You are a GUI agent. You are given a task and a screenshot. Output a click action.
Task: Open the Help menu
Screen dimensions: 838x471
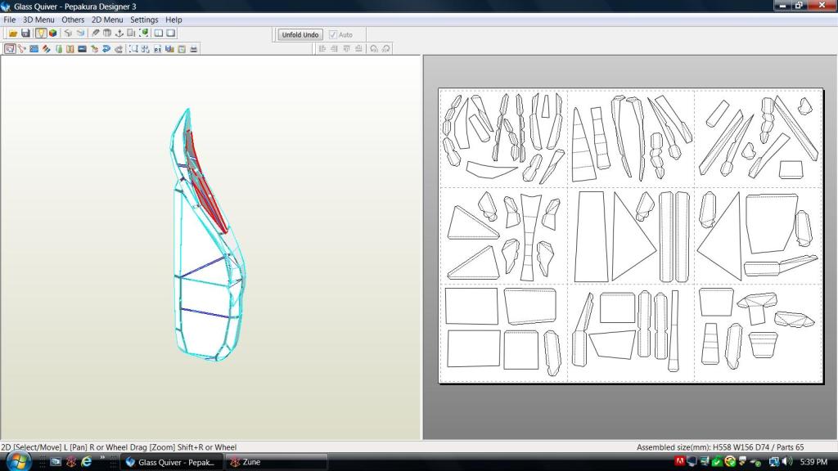173,20
